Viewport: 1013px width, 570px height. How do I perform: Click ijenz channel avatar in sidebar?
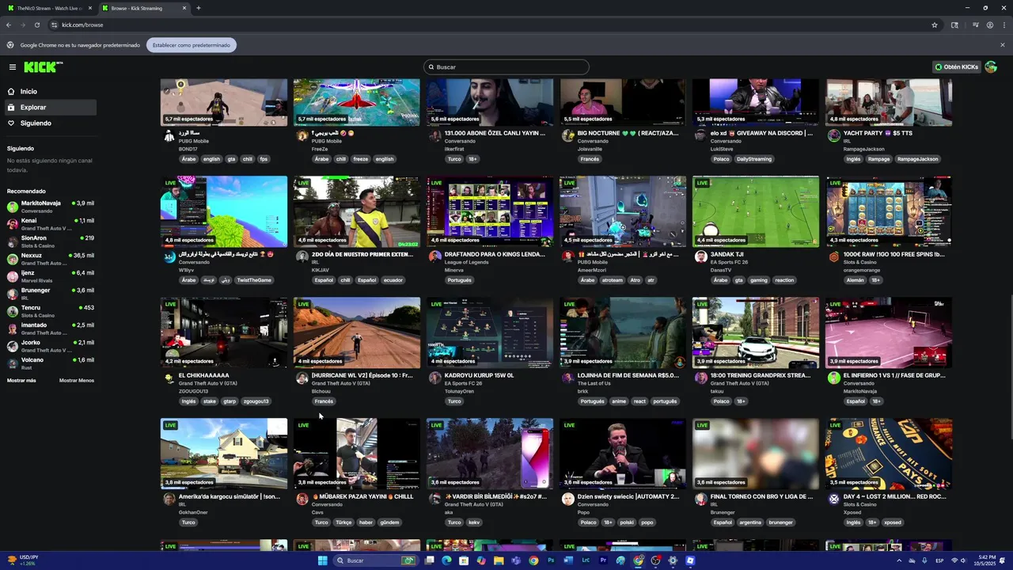click(x=13, y=276)
